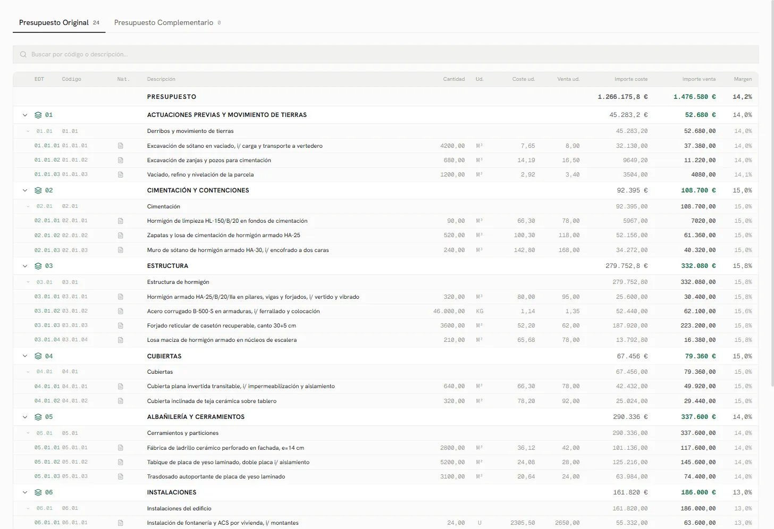Click document icon for Excavación de sótano row
The width and height of the screenshot is (774, 529).
coord(121,146)
